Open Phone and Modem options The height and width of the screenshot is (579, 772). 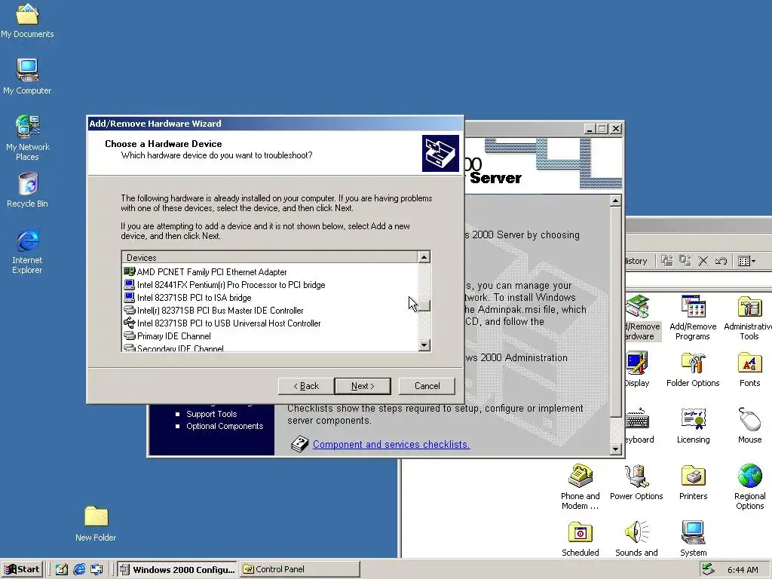tap(580, 486)
